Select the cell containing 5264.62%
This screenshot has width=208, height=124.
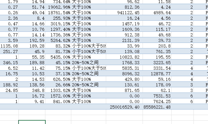tap(58, 40)
